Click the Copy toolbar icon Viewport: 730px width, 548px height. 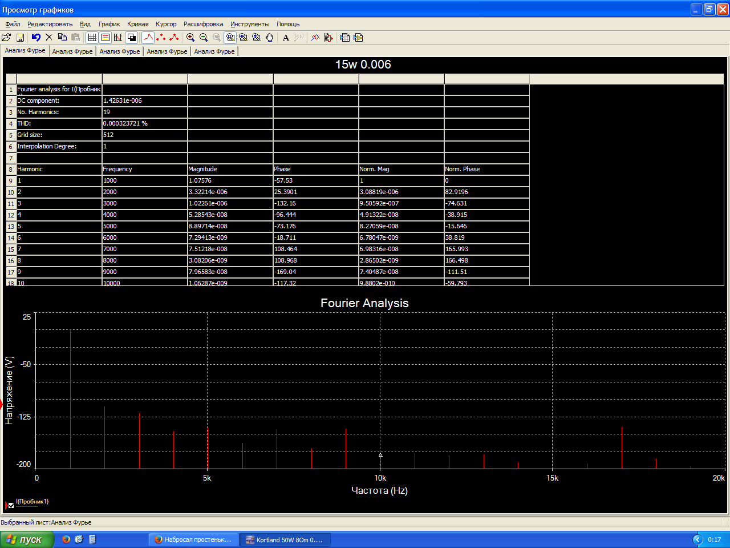(x=62, y=38)
